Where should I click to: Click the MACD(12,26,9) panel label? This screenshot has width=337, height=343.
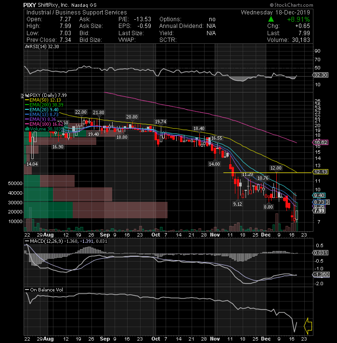pos(46,241)
